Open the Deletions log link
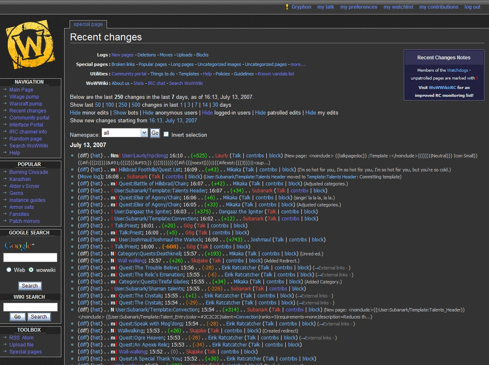The image size is (489, 365). point(147,55)
